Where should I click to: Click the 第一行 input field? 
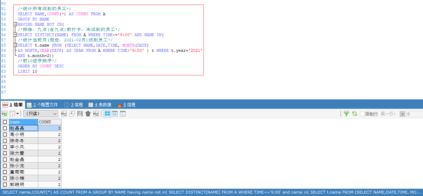(415, 114)
